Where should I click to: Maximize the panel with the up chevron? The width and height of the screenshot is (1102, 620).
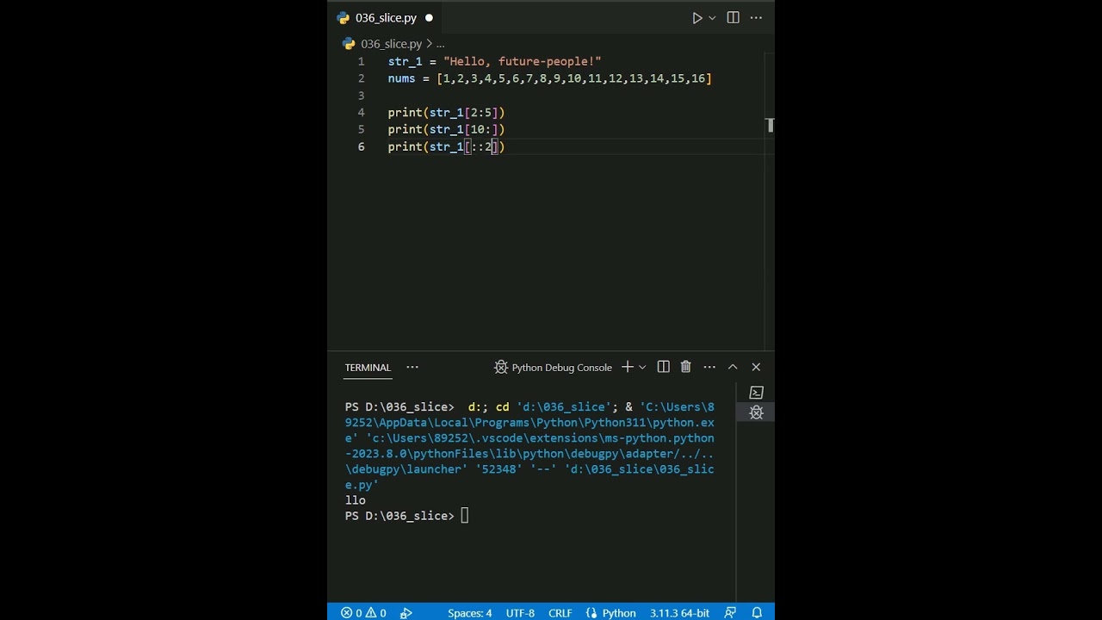coord(733,367)
